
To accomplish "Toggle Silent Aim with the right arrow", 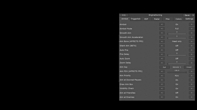I will pos(192,46).
